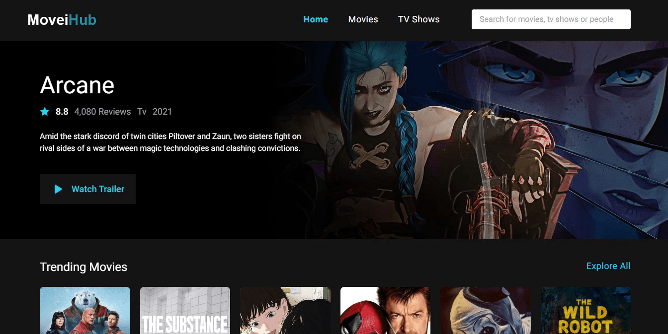Click the blue rating star icon

point(45,112)
